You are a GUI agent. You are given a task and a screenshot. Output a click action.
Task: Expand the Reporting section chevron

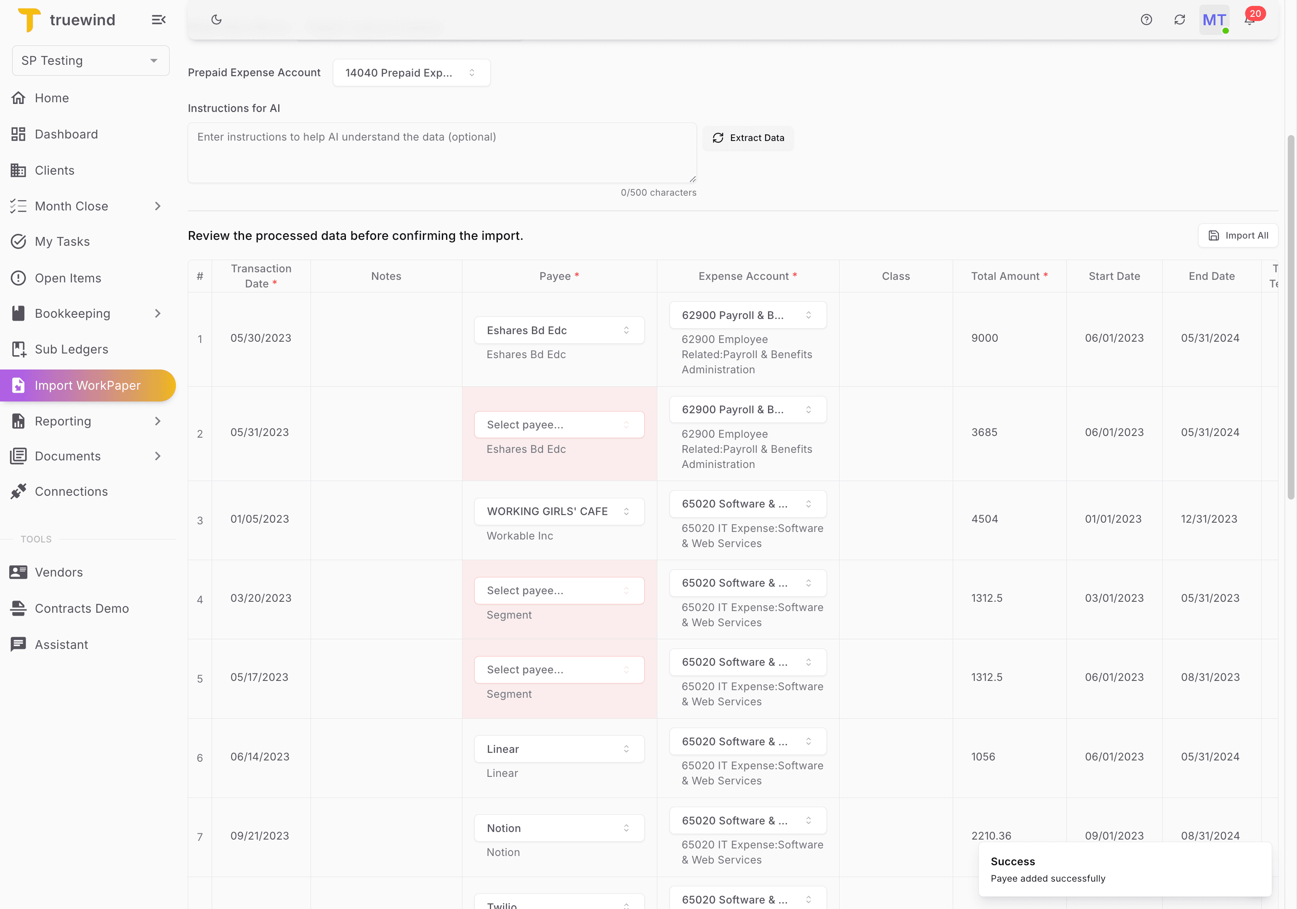[158, 421]
